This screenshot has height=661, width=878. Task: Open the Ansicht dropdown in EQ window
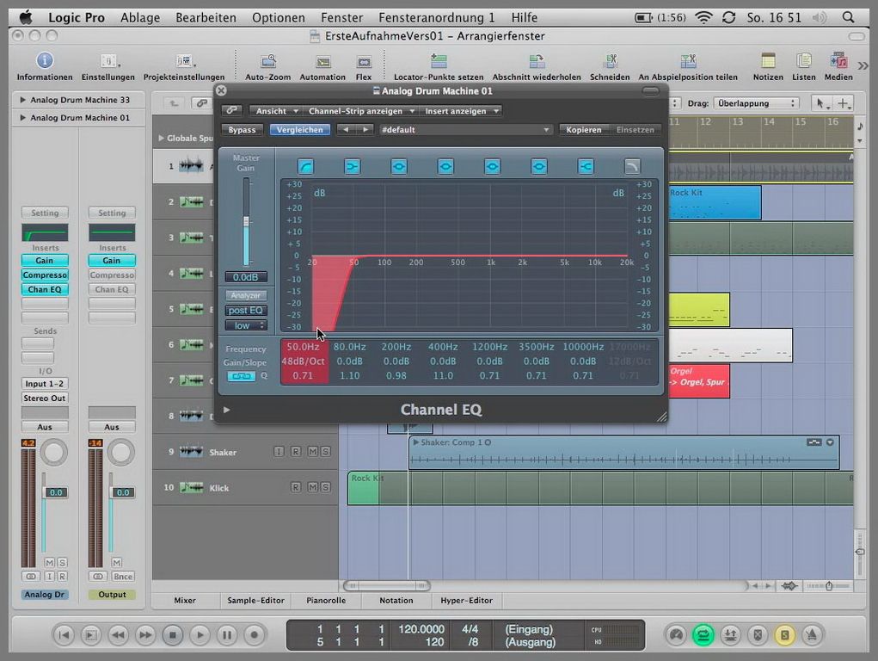tap(275, 111)
